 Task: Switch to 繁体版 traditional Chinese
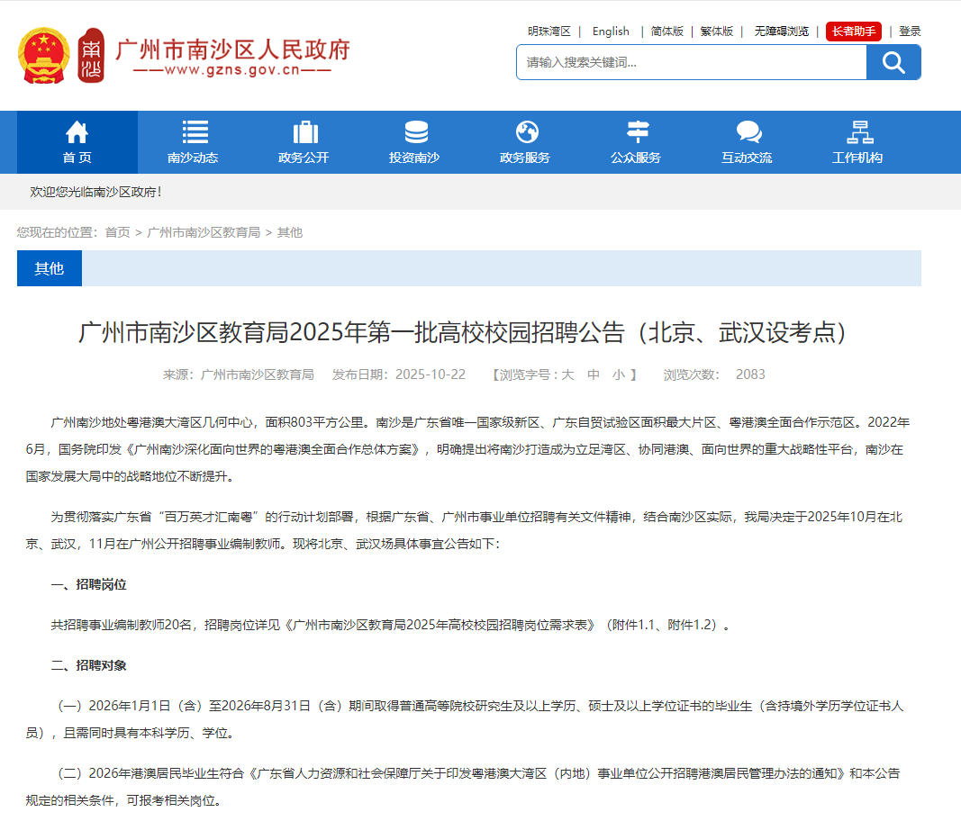(x=717, y=32)
